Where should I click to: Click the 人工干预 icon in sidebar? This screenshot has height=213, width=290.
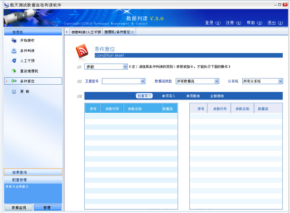[x=14, y=61]
